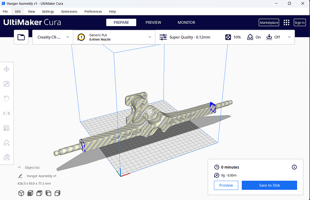
Task: Switch to the PREVIEW stage tab
Action: [153, 22]
